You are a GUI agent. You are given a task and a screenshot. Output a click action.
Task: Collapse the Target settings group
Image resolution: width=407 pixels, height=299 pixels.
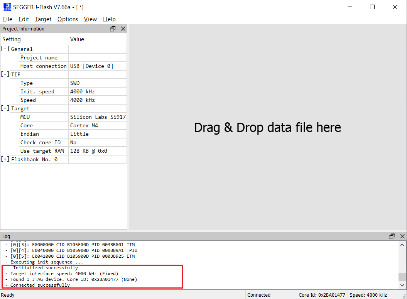5,108
